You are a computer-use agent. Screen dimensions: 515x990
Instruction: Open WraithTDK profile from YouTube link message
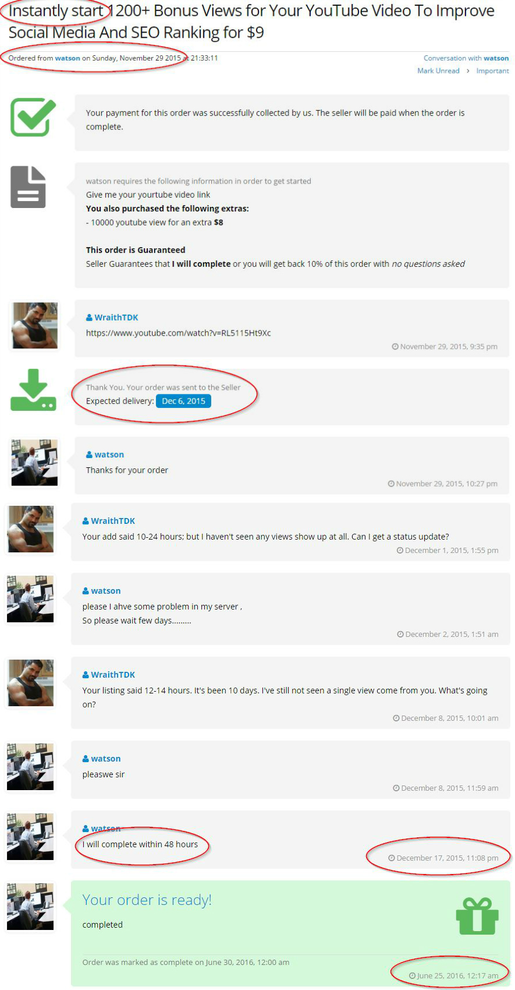click(116, 318)
